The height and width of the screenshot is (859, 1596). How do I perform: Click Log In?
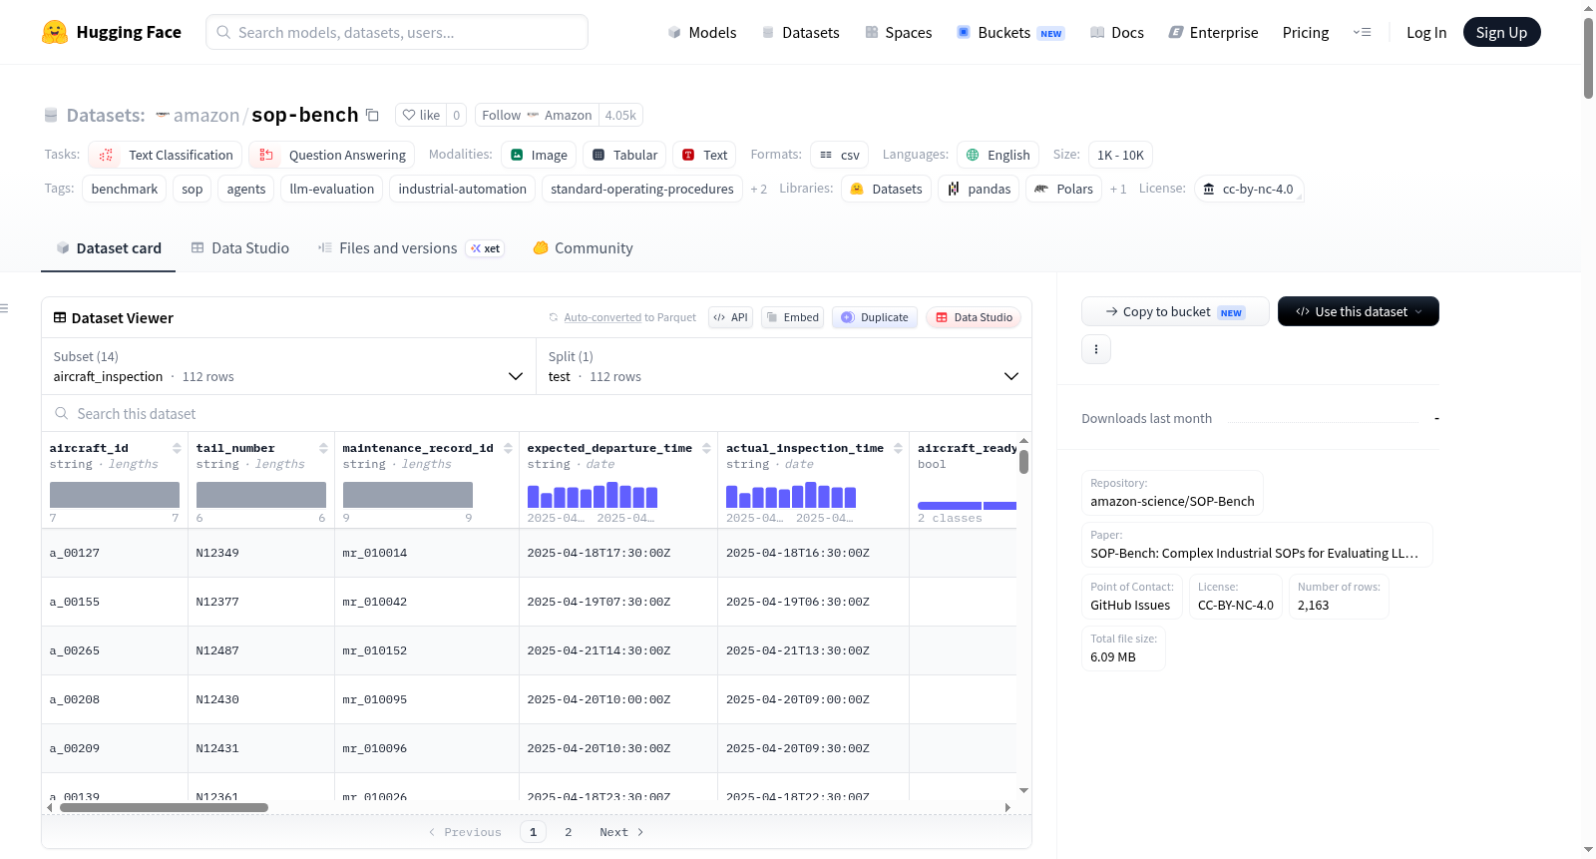coord(1426,32)
